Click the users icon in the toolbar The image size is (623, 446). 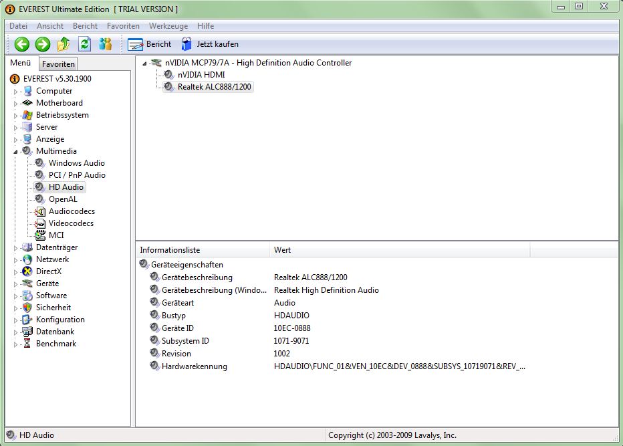106,44
